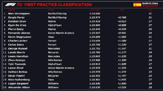The width and height of the screenshot is (163, 91).
Task: Click the GAP column header
Action: 122,10
